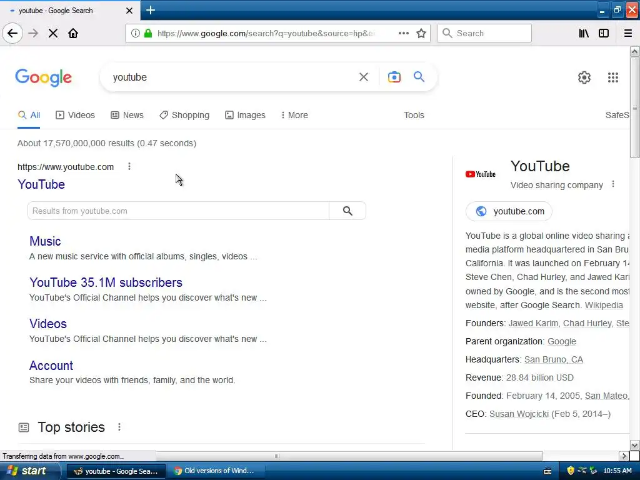Clear the Google search box text
The width and height of the screenshot is (640, 480).
363,77
